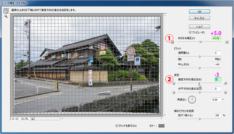
Task: Click the 中心点 value field showing +50
Action: click(x=218, y=64)
